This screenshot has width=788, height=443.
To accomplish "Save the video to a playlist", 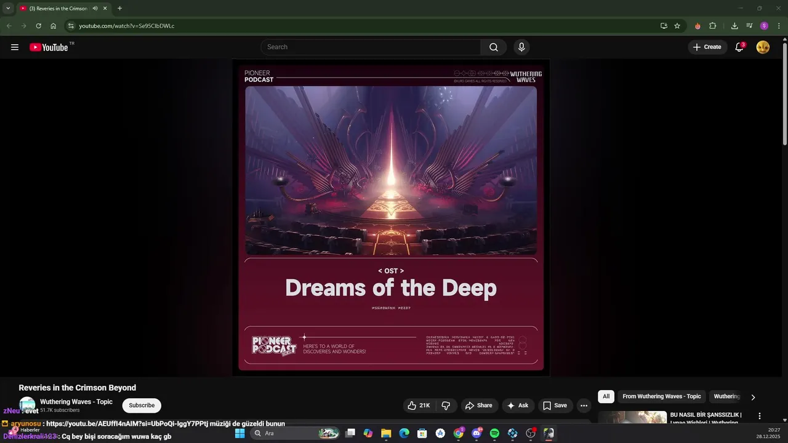I will click(555, 405).
